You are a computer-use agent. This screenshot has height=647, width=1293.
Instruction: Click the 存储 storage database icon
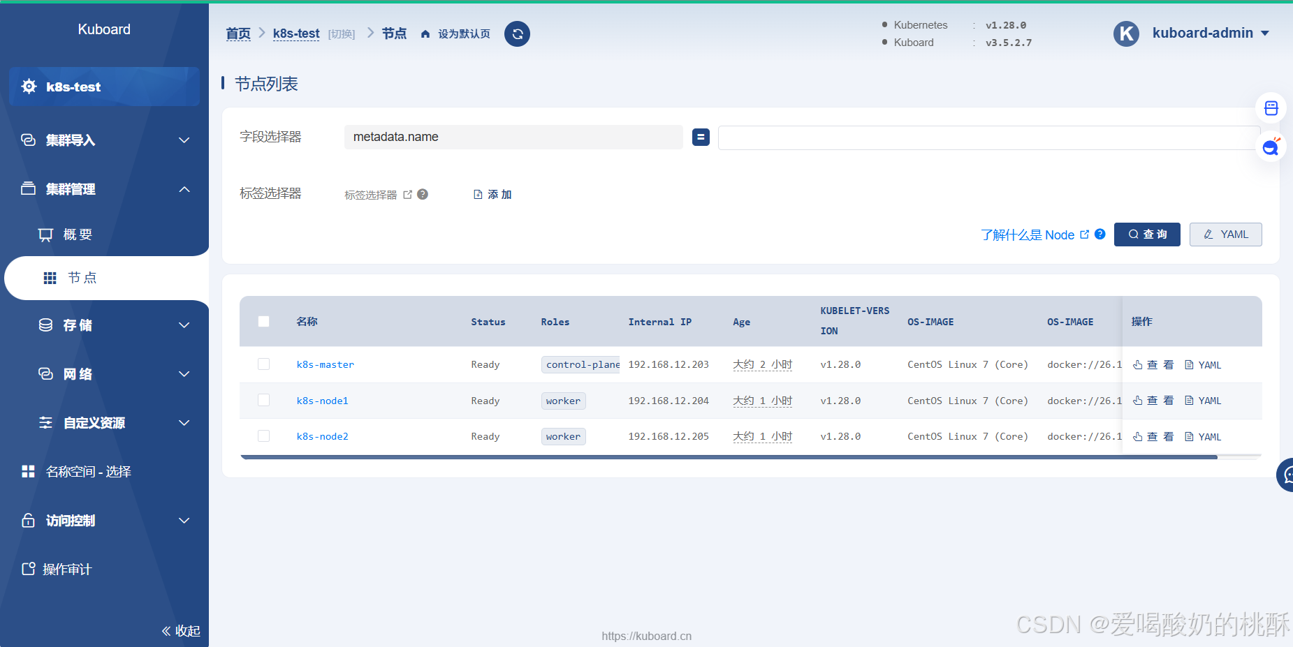tap(45, 325)
